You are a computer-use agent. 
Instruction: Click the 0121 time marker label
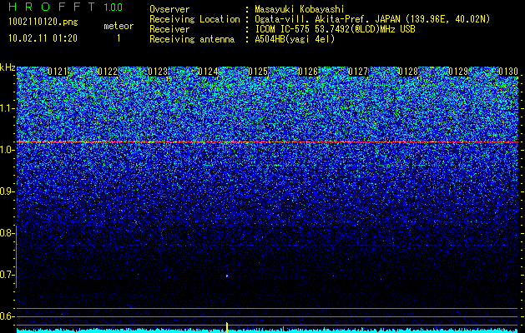pyautogui.click(x=58, y=72)
